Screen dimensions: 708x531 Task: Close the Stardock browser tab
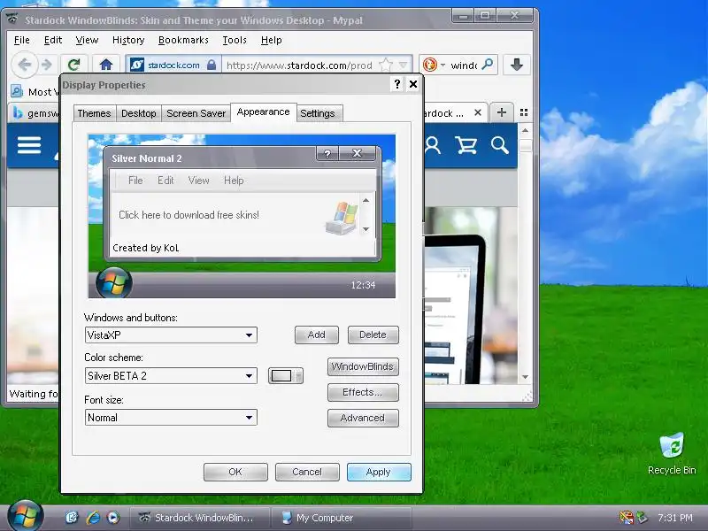[x=478, y=113]
